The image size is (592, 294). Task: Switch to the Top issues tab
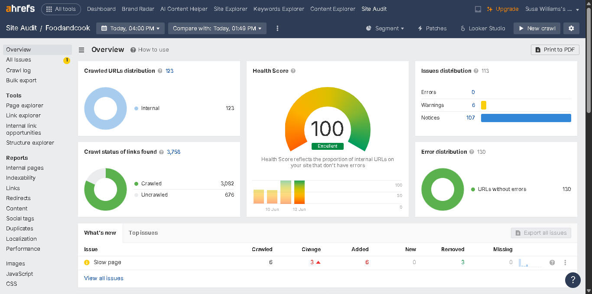click(143, 233)
